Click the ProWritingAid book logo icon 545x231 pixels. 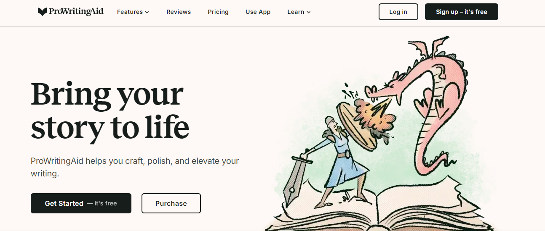click(42, 12)
